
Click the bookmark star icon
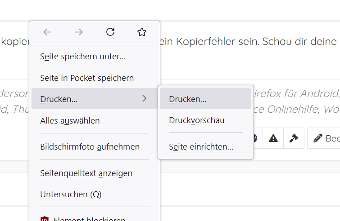click(x=142, y=32)
